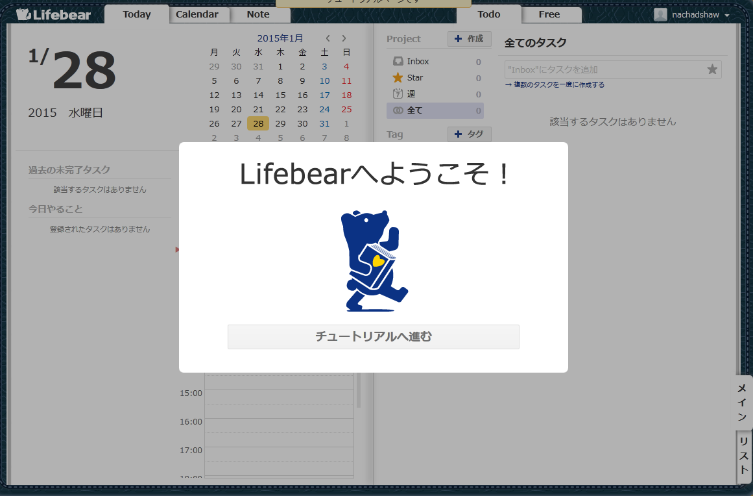Click the 全て circles icon

[x=398, y=110]
